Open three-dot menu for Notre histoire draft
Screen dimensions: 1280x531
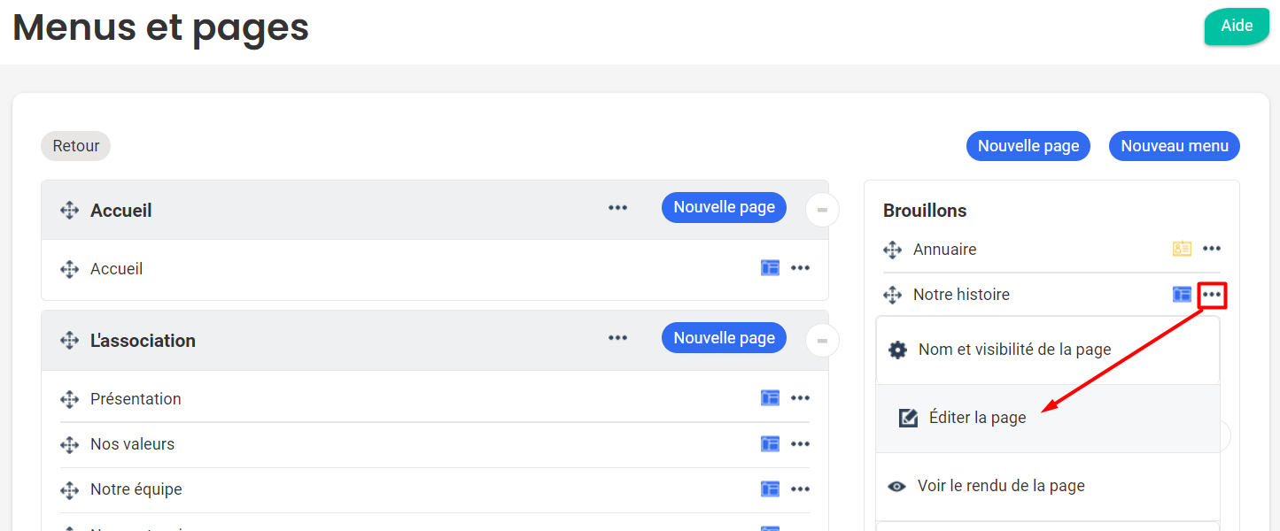click(1212, 295)
